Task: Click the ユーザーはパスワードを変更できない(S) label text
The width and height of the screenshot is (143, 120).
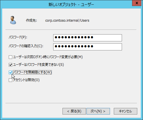Action: (38, 65)
